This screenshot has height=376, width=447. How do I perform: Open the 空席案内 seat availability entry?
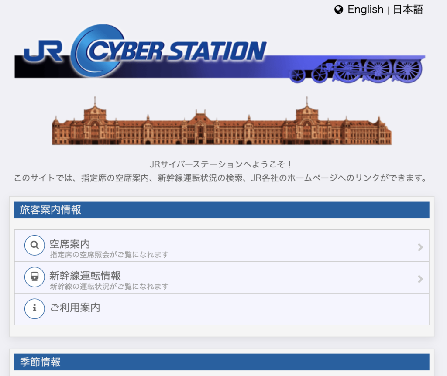[222, 246]
